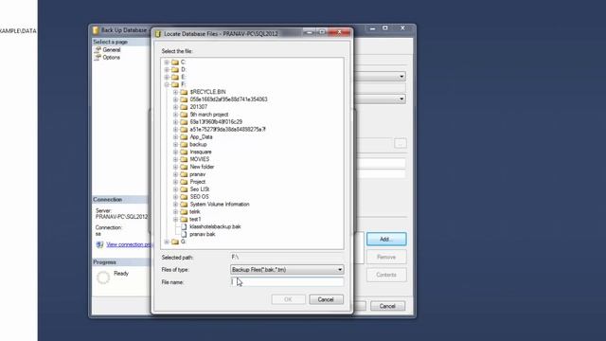Click the Inssquare folder icon
The image size is (606, 341).
pos(184,152)
